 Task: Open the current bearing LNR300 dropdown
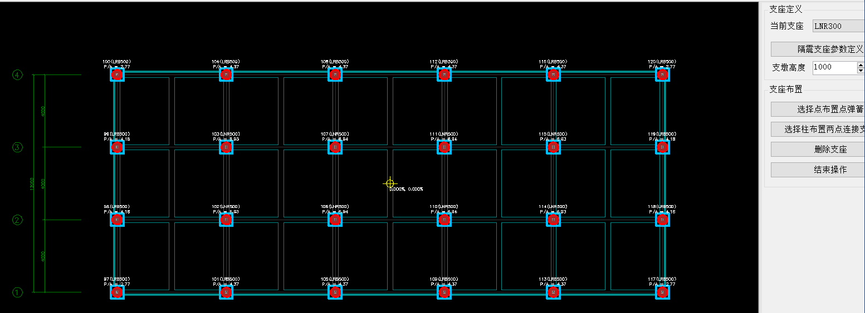[837, 26]
